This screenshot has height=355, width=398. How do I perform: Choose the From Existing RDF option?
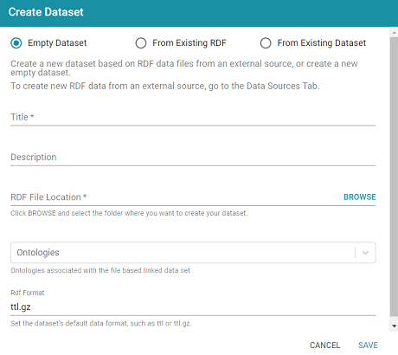141,43
